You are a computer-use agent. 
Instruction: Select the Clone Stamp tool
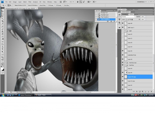[x=3, y=31]
